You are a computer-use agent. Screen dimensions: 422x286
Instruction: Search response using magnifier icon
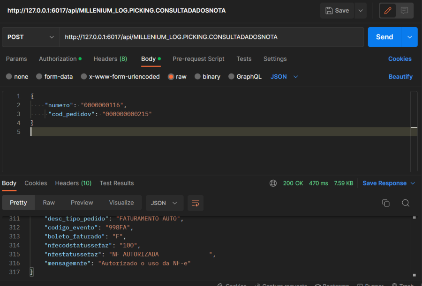406,203
